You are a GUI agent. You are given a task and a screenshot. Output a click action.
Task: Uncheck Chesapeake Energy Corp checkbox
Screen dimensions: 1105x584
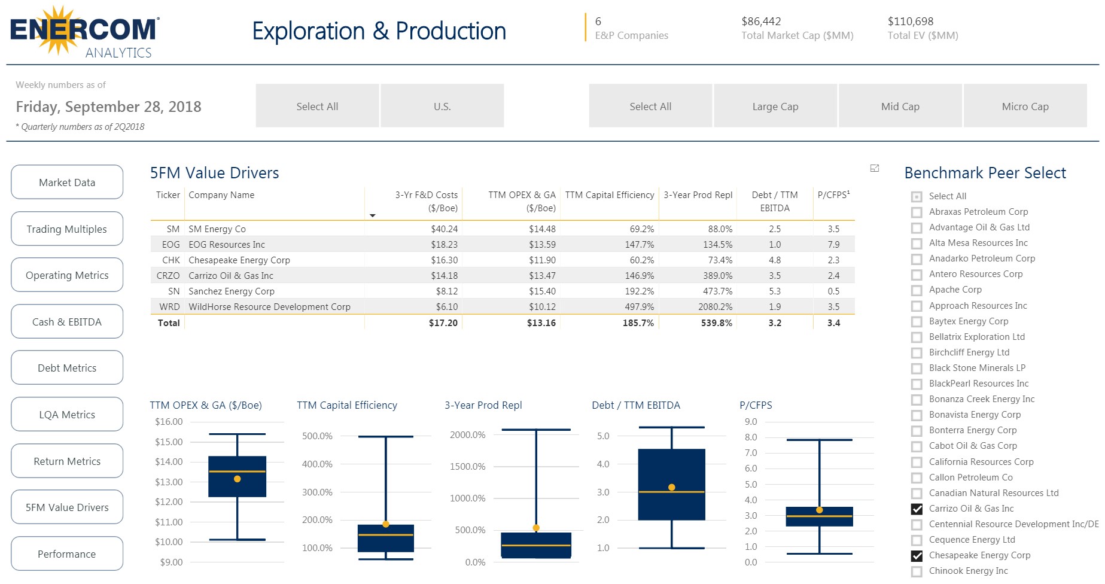click(x=917, y=556)
